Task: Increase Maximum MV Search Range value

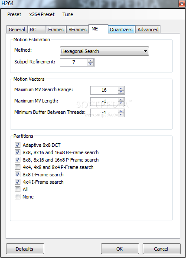Action: pos(121,89)
